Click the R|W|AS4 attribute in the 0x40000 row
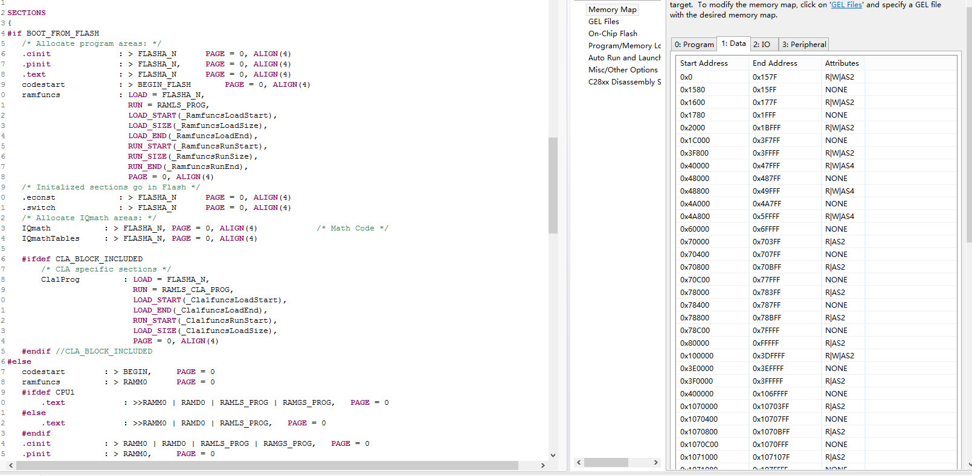The image size is (972, 476). coord(840,166)
